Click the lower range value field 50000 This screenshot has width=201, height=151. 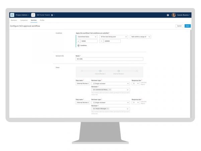89,41
